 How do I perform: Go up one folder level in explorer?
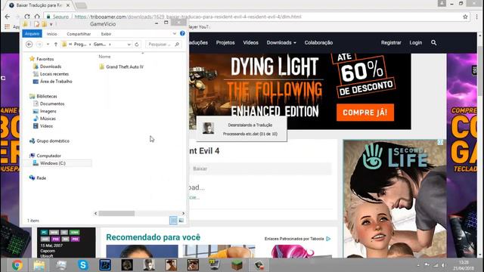pos(56,45)
